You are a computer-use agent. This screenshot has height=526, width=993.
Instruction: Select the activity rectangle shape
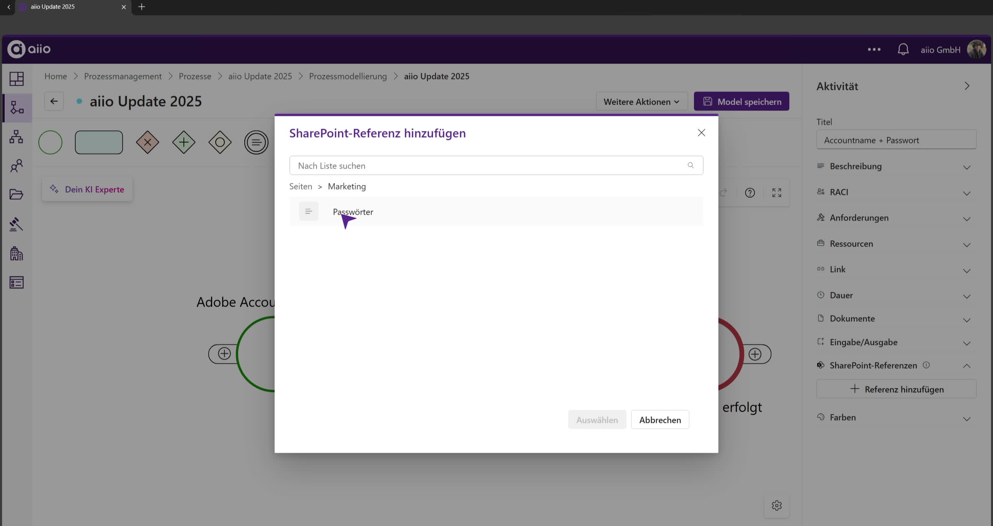click(x=99, y=142)
